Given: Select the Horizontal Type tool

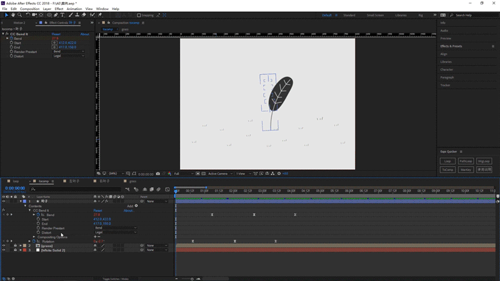Looking at the screenshot, I should 62,15.
